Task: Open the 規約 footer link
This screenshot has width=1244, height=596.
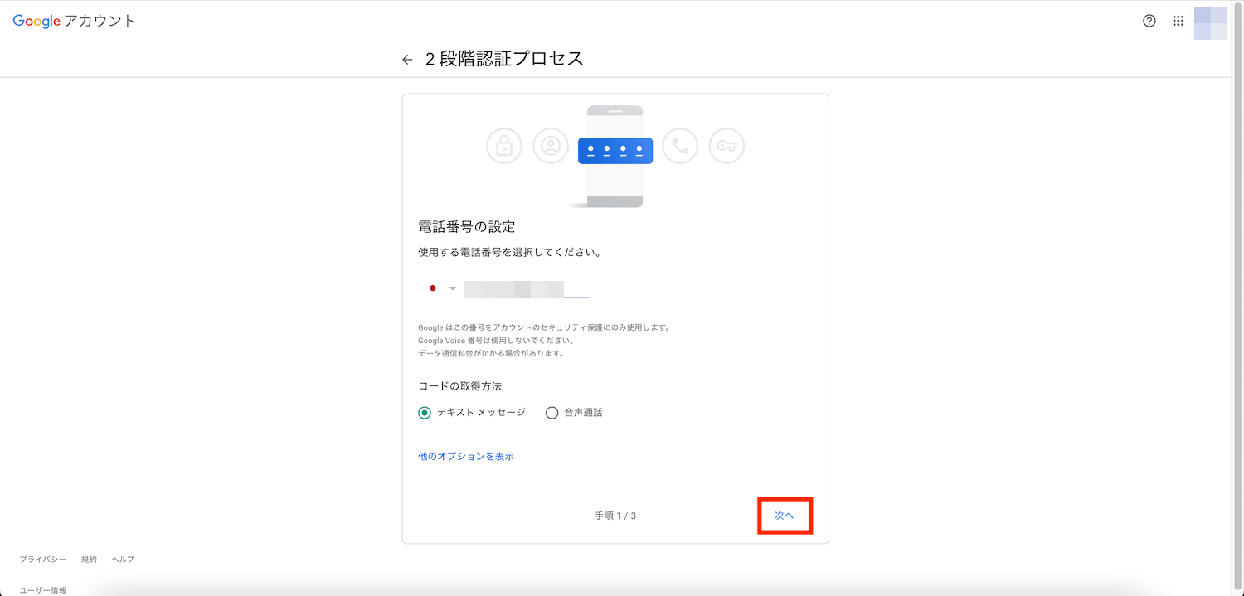Action: (89, 560)
